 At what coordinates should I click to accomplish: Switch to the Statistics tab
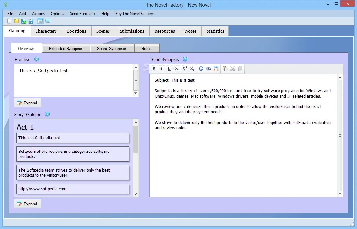(215, 31)
